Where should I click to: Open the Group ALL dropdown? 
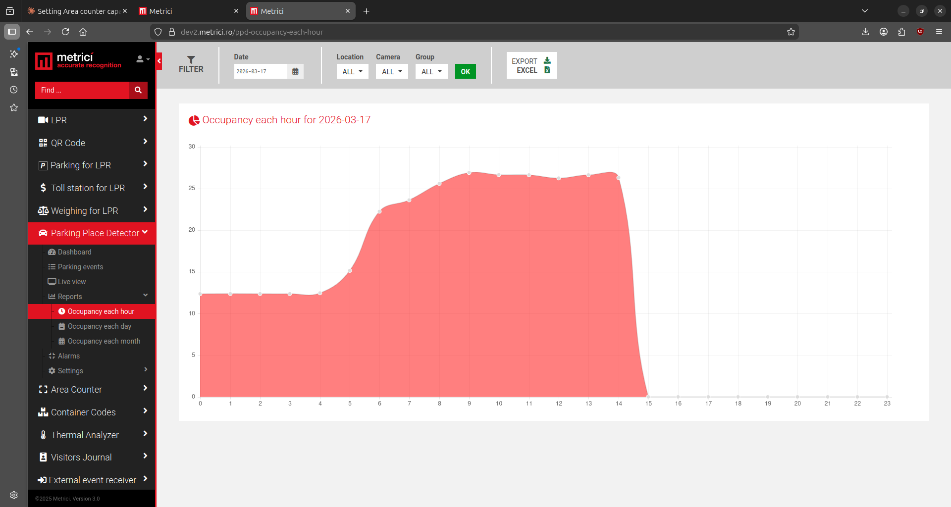(431, 71)
